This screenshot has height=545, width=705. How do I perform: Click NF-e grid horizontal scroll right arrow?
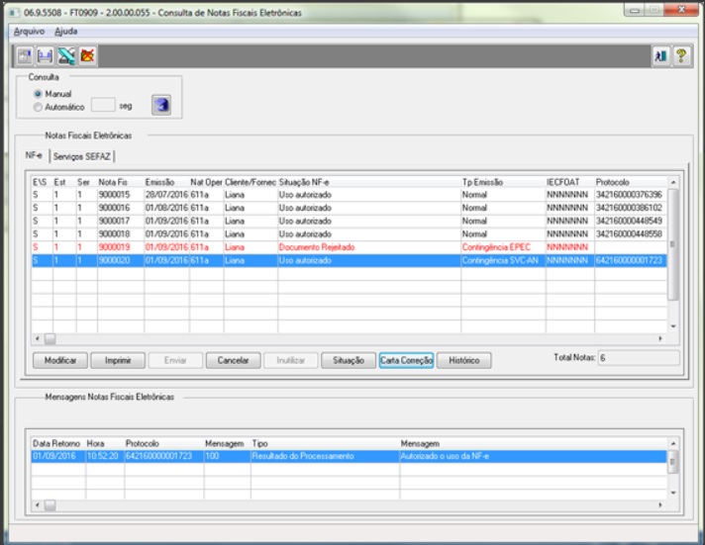660,339
